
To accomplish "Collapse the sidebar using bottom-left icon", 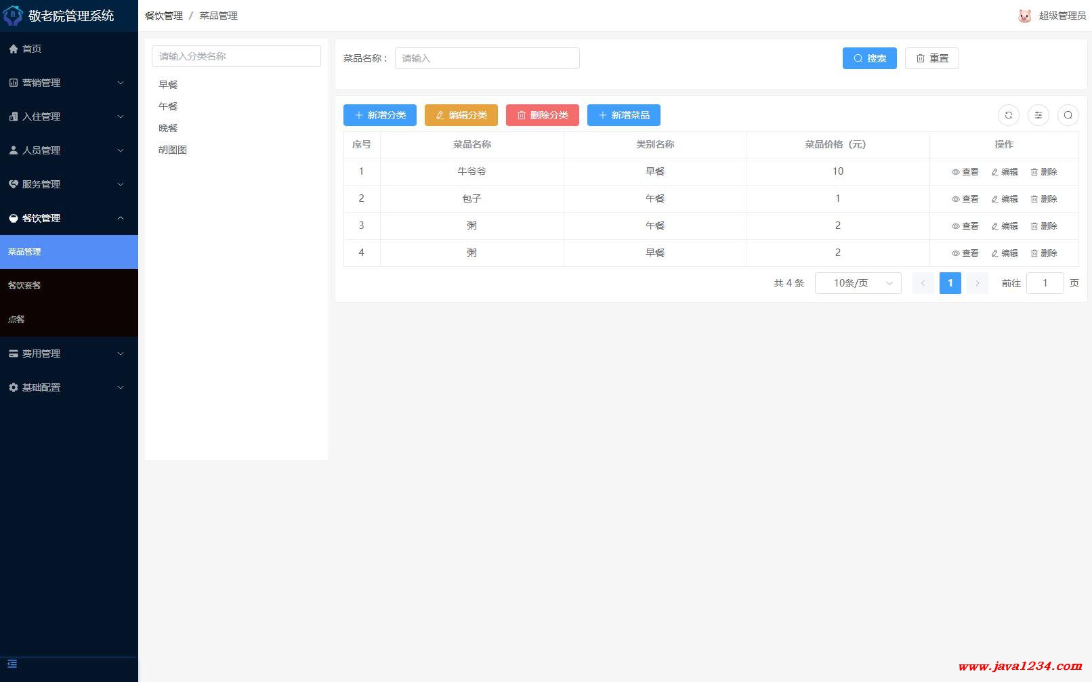I will tap(12, 664).
